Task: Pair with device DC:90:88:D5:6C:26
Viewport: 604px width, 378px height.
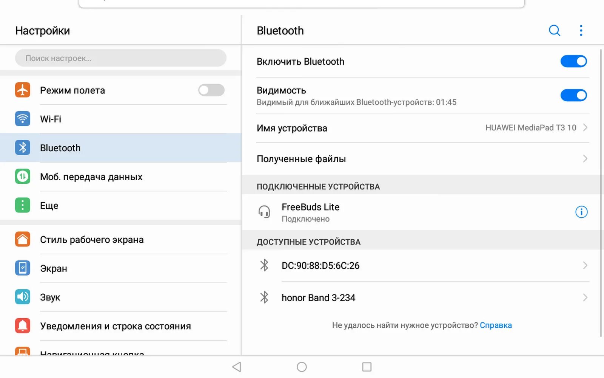Action: click(x=320, y=266)
